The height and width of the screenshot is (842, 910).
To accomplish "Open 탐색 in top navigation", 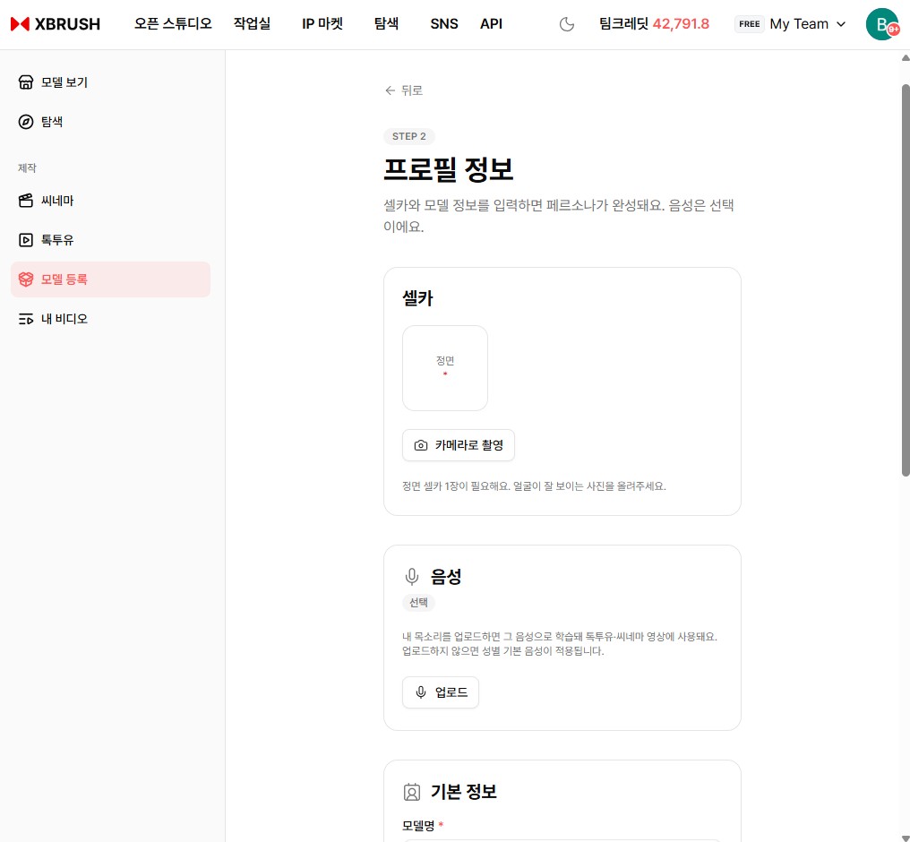I will pyautogui.click(x=386, y=24).
